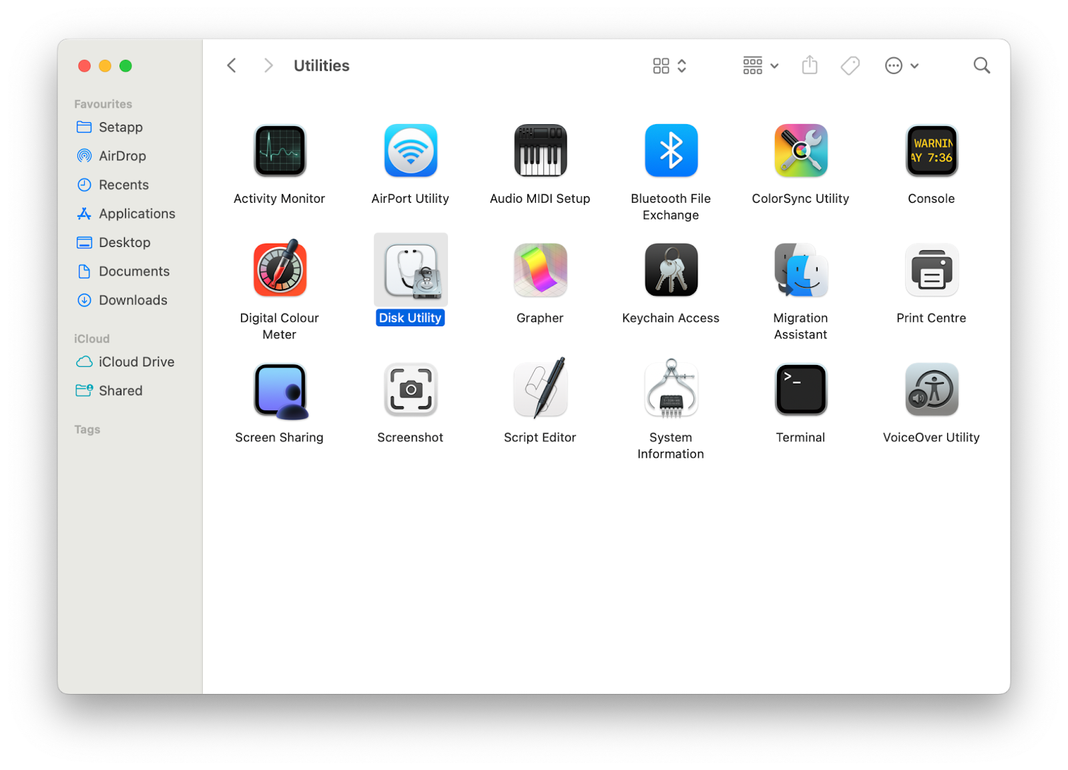The width and height of the screenshot is (1068, 770).
Task: Click the VoiceOver Utility name label
Action: (x=931, y=437)
